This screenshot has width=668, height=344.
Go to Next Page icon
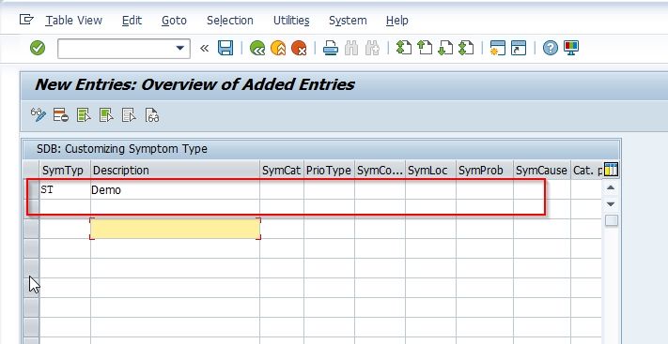pos(445,48)
